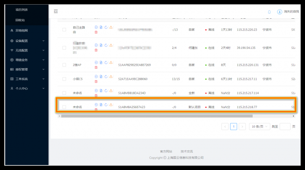Screen dimensions: 305x170
Task: Expand the 授权管理 sidebar menu
Action: [x=27, y=70]
